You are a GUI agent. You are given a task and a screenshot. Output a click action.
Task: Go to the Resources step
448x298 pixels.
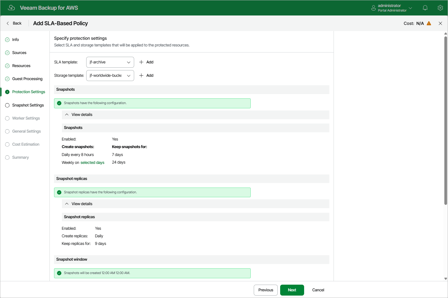21,66
